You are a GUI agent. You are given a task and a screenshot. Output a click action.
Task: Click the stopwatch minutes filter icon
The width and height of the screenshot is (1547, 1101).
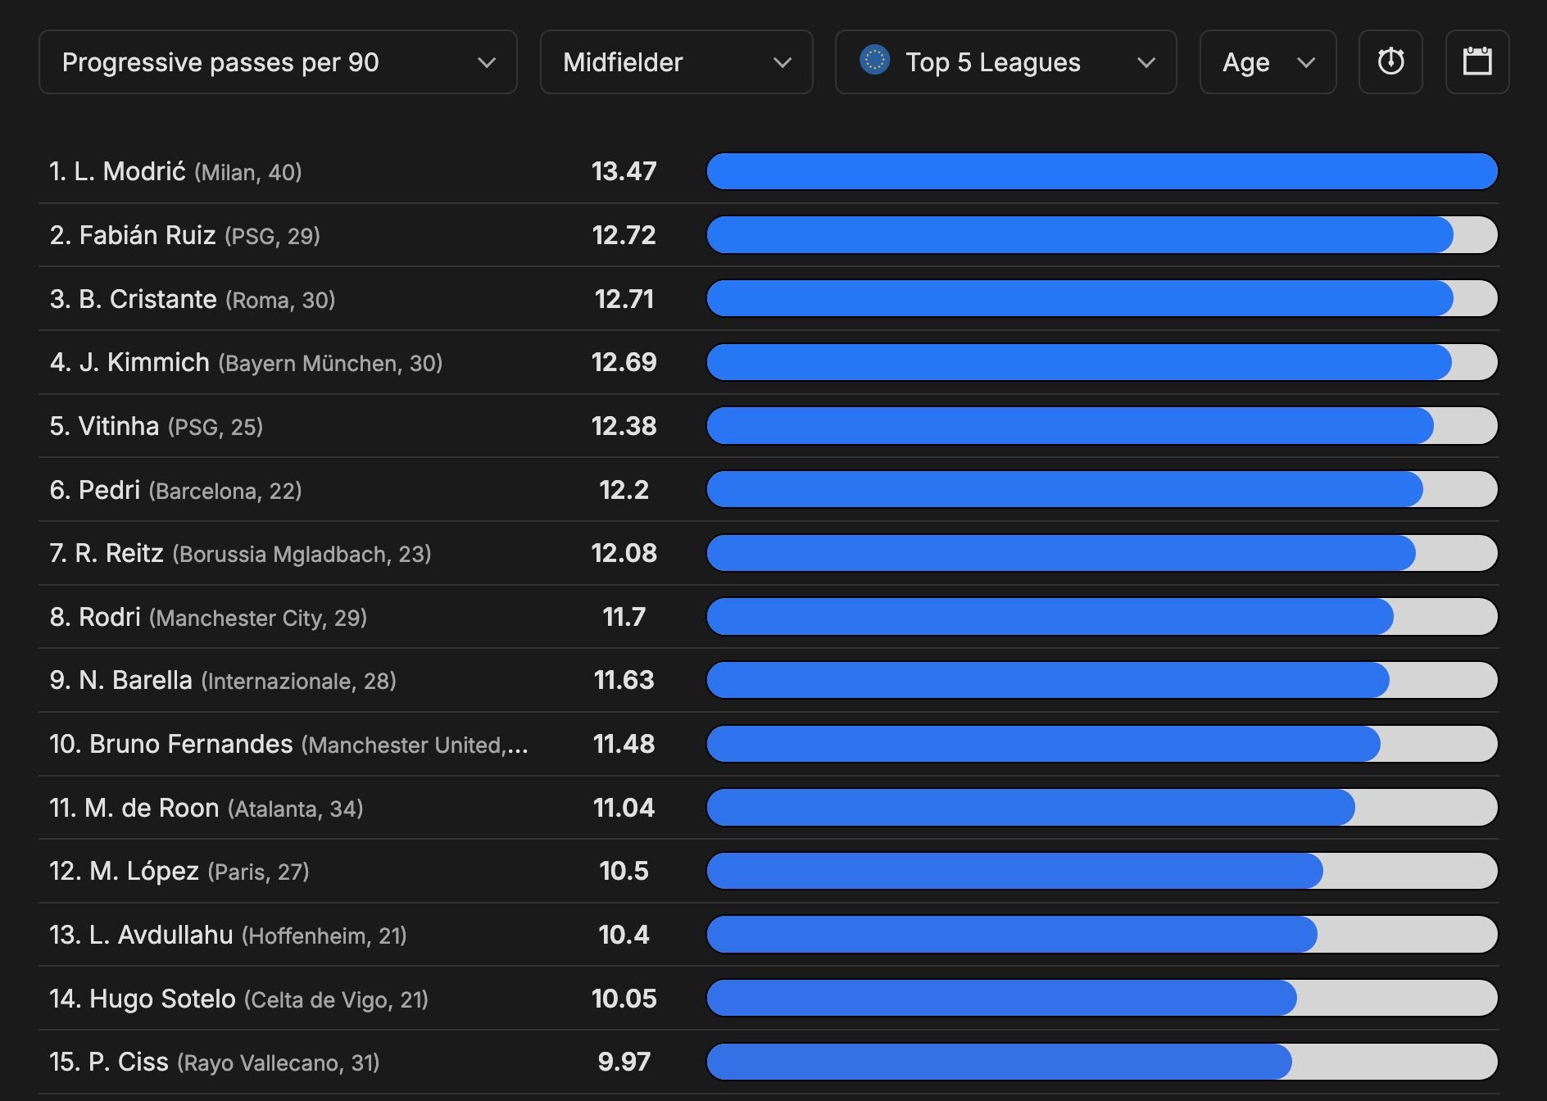(1390, 62)
